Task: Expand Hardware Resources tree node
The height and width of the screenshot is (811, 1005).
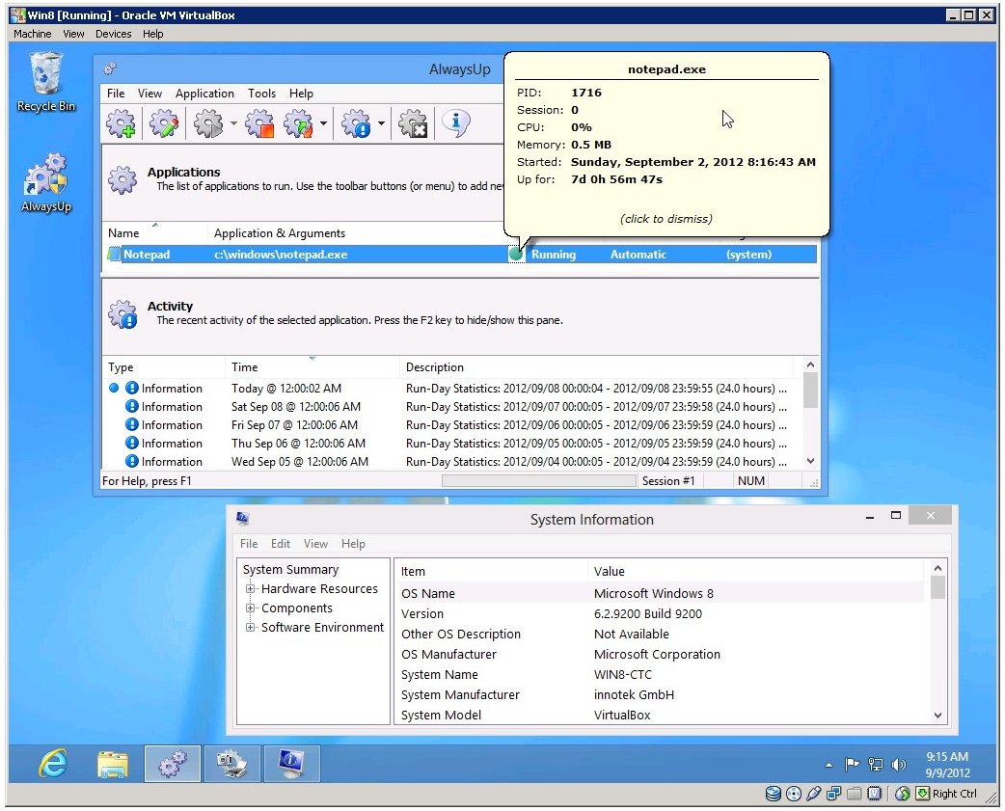Action: coord(250,588)
